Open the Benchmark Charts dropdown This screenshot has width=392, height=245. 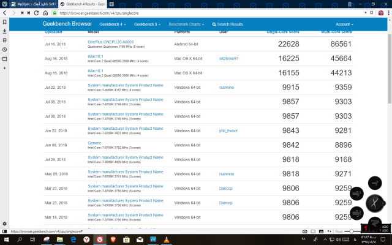pyautogui.click(x=187, y=24)
